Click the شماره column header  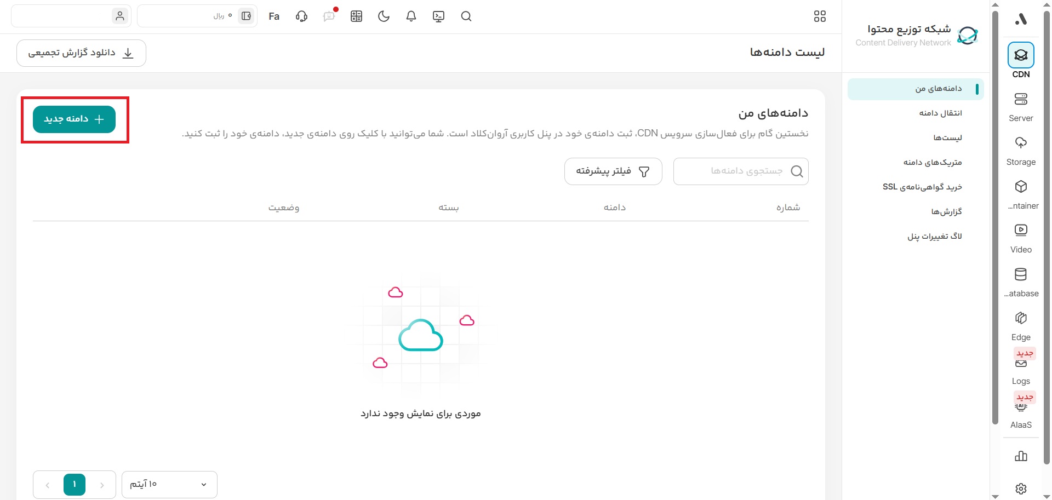788,208
